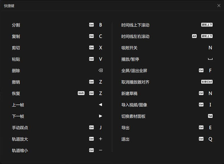
Task: Click the left arrow icon for 上一帧
Action: (100, 105)
